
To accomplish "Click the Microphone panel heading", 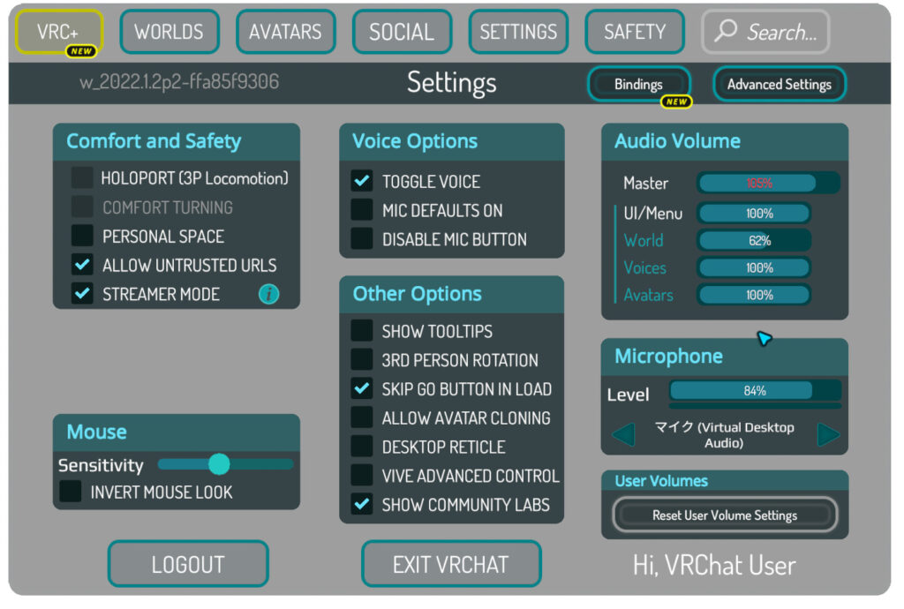I will (x=669, y=357).
